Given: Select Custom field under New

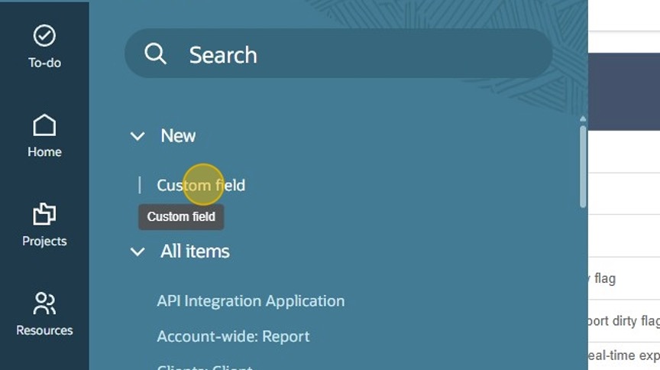Looking at the screenshot, I should pyautogui.click(x=201, y=185).
